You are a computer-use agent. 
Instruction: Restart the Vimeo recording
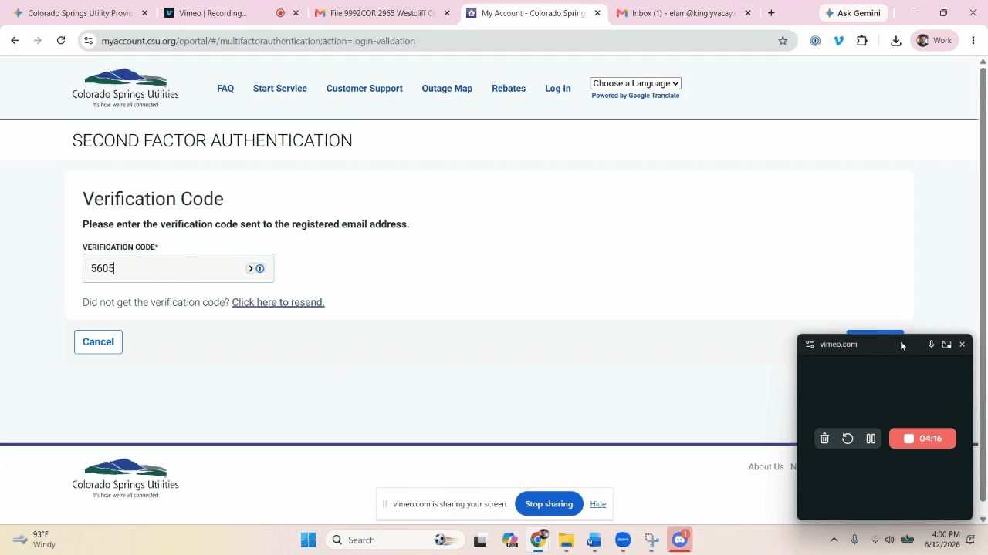[x=848, y=439]
